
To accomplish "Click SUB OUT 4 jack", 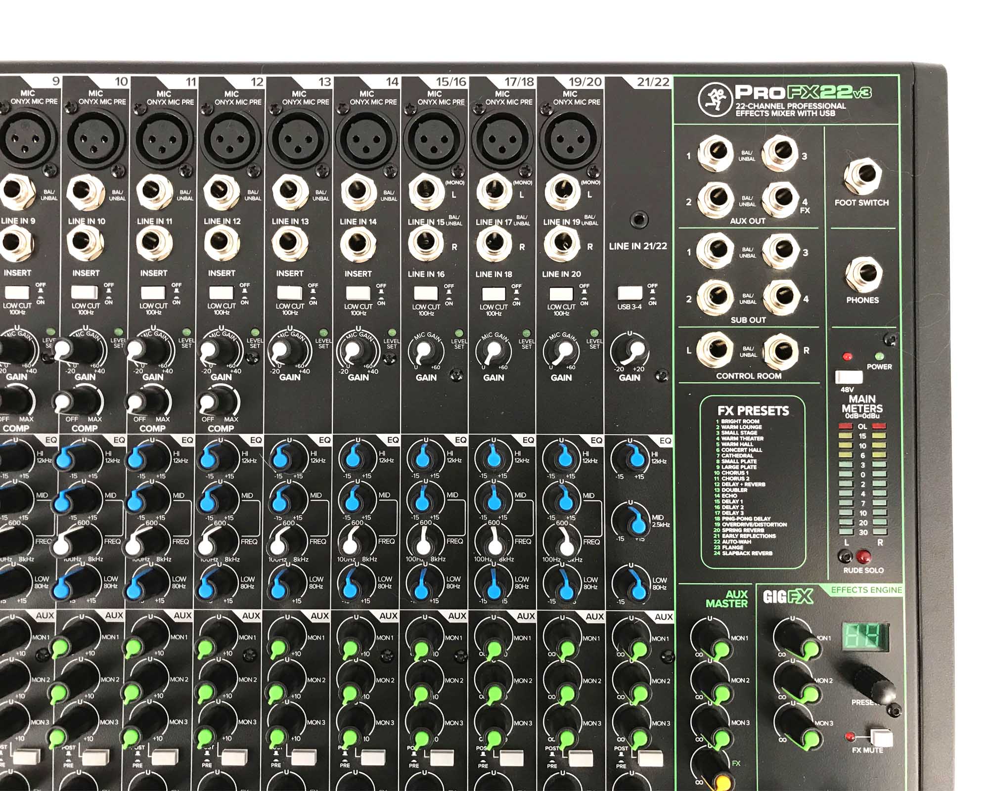I will 781,297.
